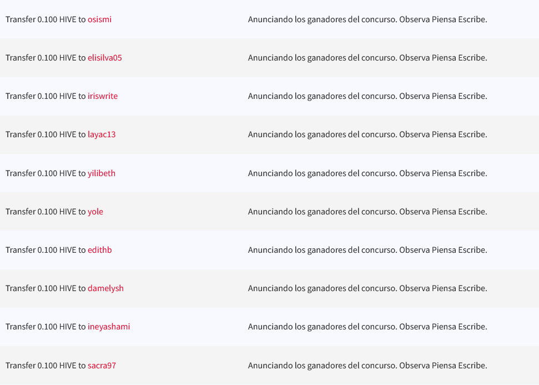Click the yilibeth username link

pyautogui.click(x=102, y=173)
